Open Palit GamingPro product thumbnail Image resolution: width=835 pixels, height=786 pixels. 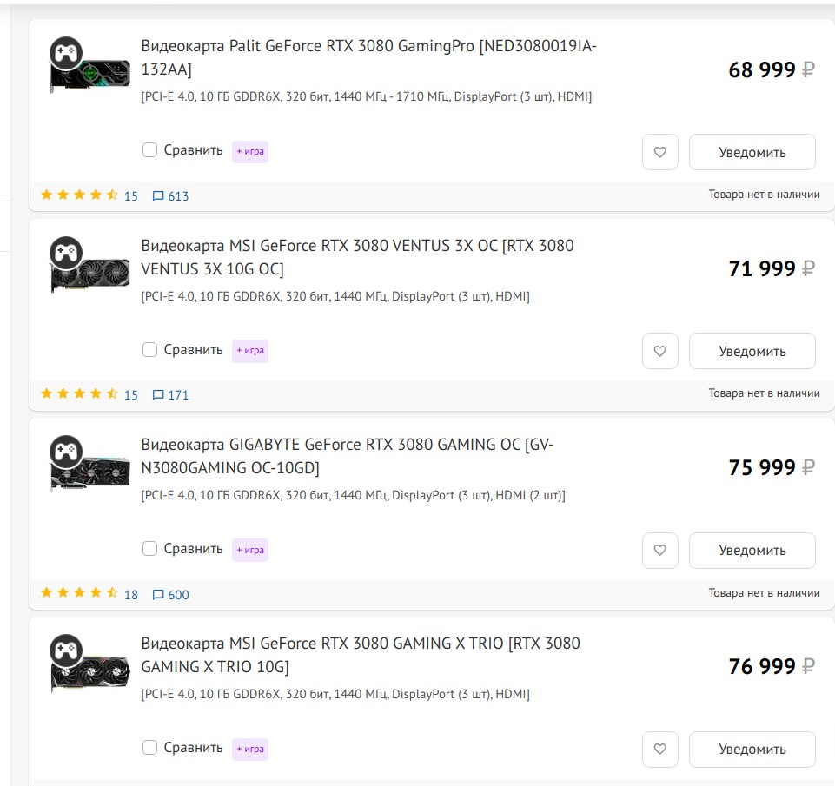[89, 65]
